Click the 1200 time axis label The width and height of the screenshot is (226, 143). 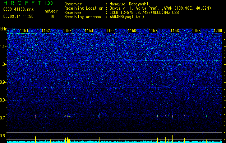pyautogui.click(x=218, y=31)
